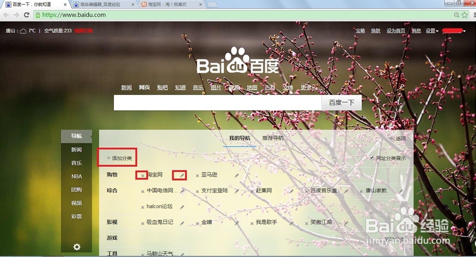
Task: Edit halcon论坛 pencil icon
Action: [x=182, y=207]
